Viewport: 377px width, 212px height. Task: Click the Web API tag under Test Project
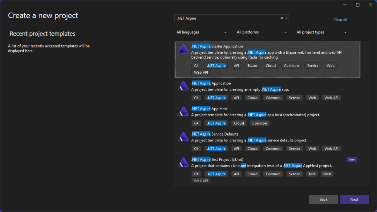[x=201, y=181]
